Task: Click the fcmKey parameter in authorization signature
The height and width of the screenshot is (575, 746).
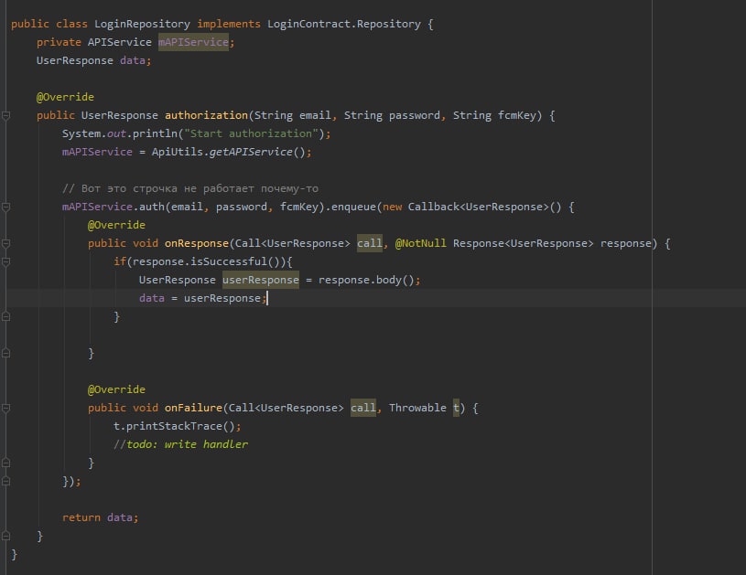Action: (516, 115)
